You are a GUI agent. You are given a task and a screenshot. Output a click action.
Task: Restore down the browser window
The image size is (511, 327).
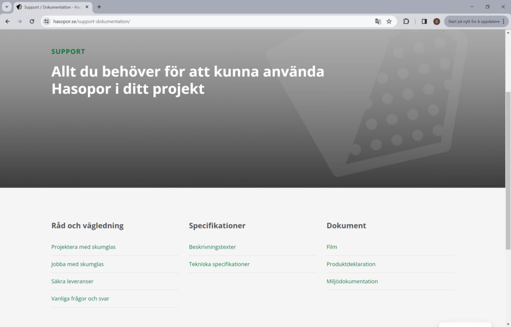(x=488, y=6)
